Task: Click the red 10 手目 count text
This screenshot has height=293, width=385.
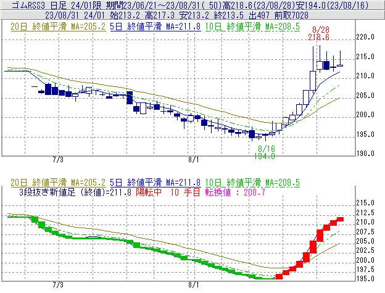Action: point(185,192)
